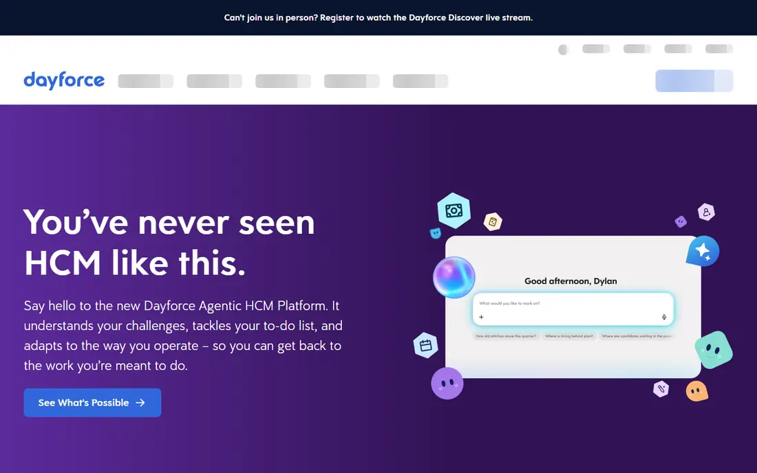
Task: Click the money banknote hexagon icon
Action: (x=454, y=210)
